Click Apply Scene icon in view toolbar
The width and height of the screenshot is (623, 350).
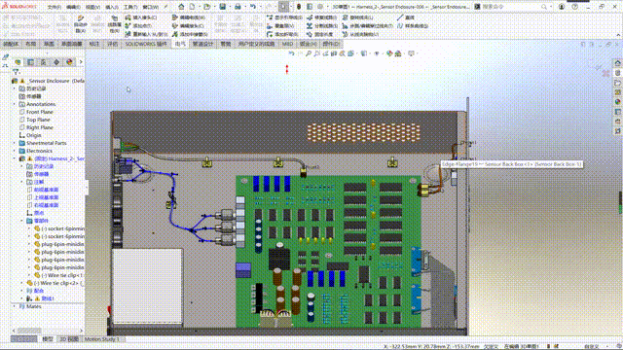point(398,53)
